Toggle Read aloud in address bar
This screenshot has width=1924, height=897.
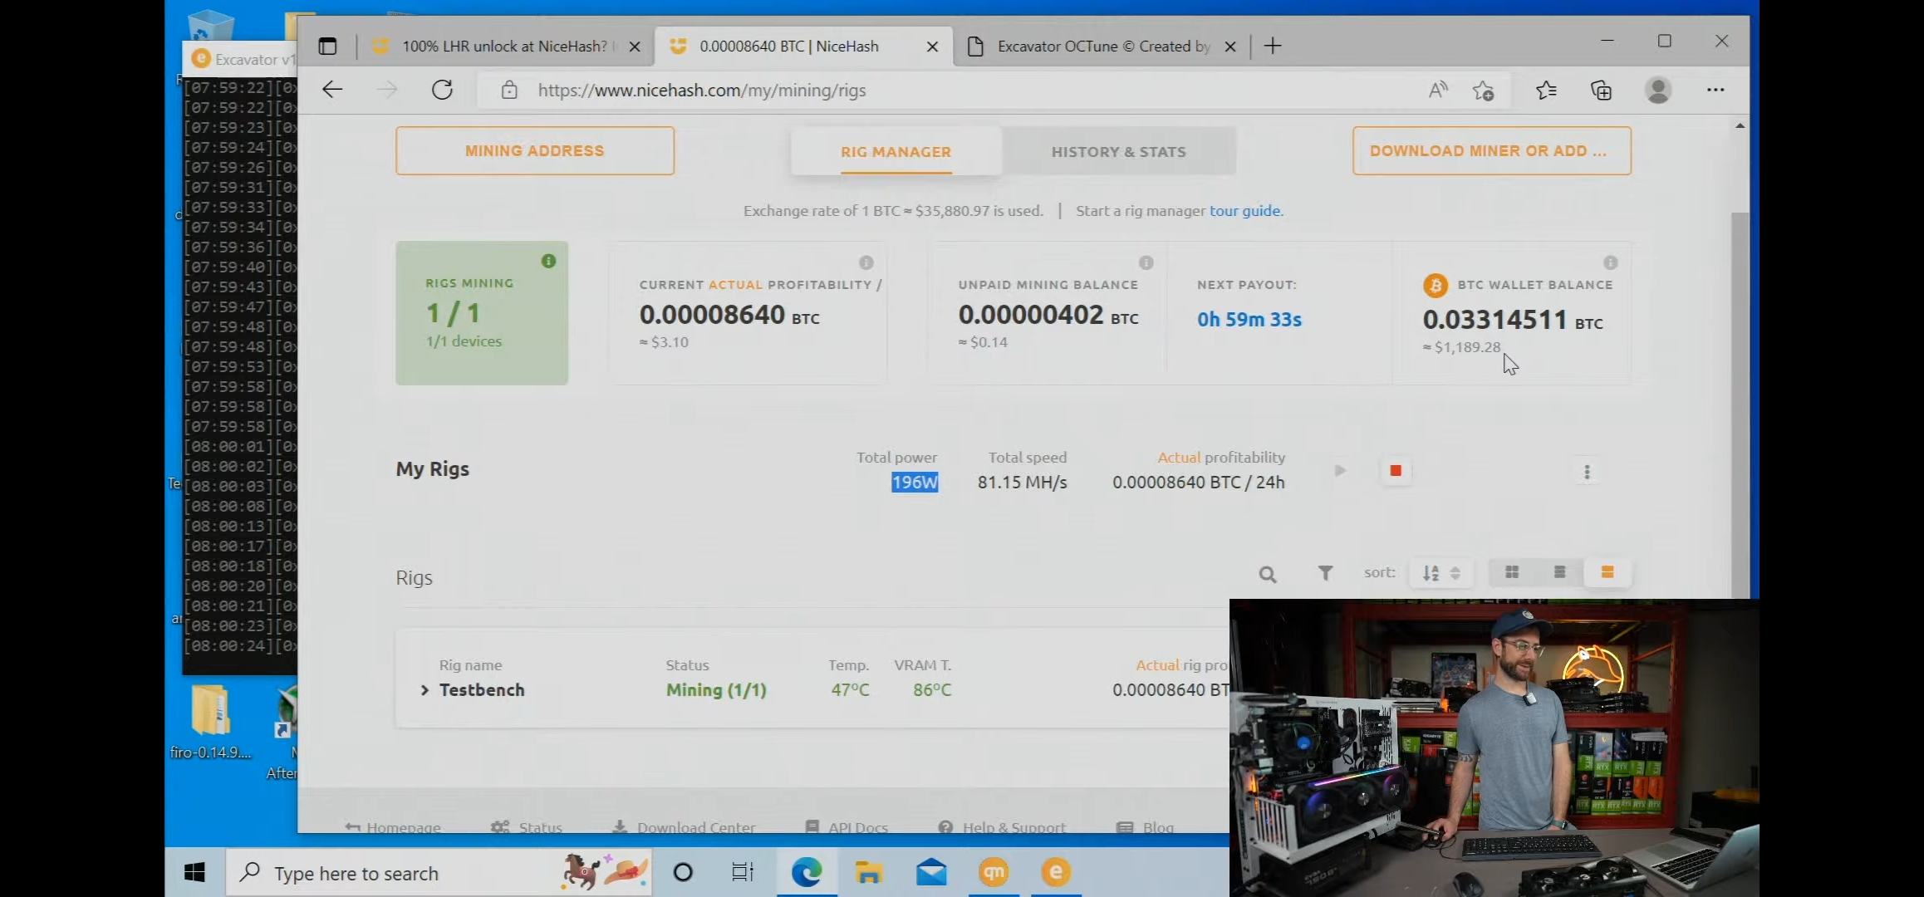(1438, 90)
